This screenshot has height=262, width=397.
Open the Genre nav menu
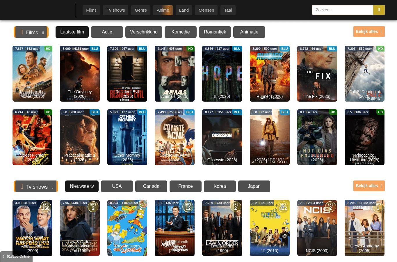point(141,10)
